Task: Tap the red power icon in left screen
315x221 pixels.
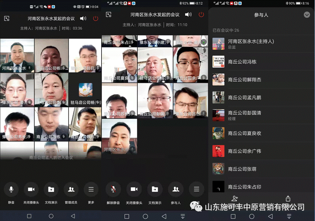Action: [x=96, y=18]
